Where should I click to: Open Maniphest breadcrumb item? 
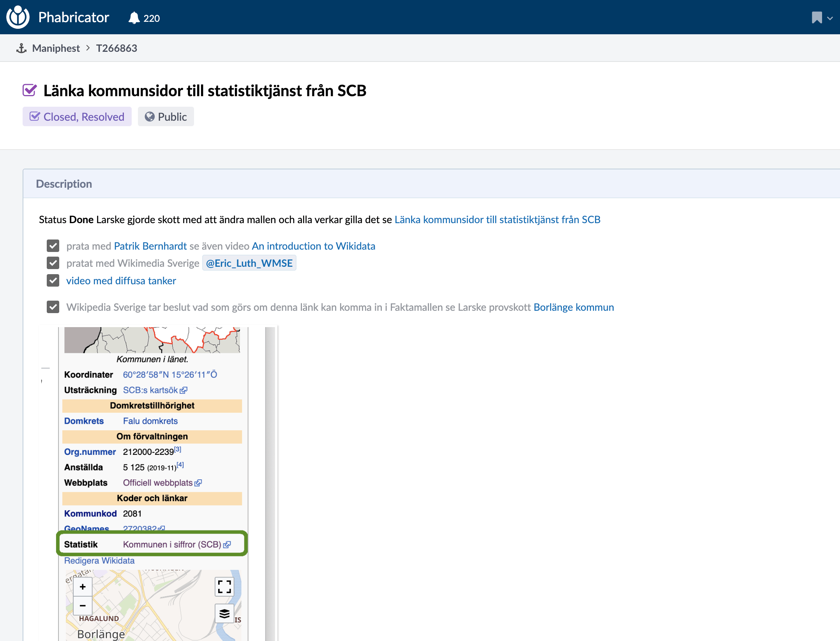tap(56, 48)
